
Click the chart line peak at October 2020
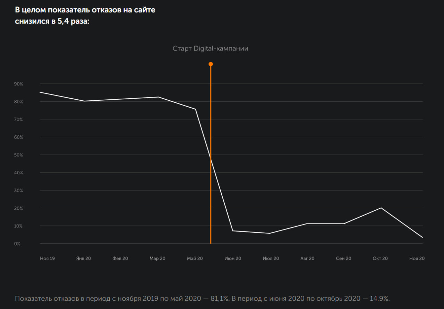381,208
